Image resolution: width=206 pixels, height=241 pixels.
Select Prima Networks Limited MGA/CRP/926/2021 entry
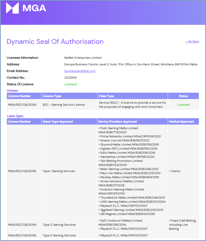(x=130, y=136)
